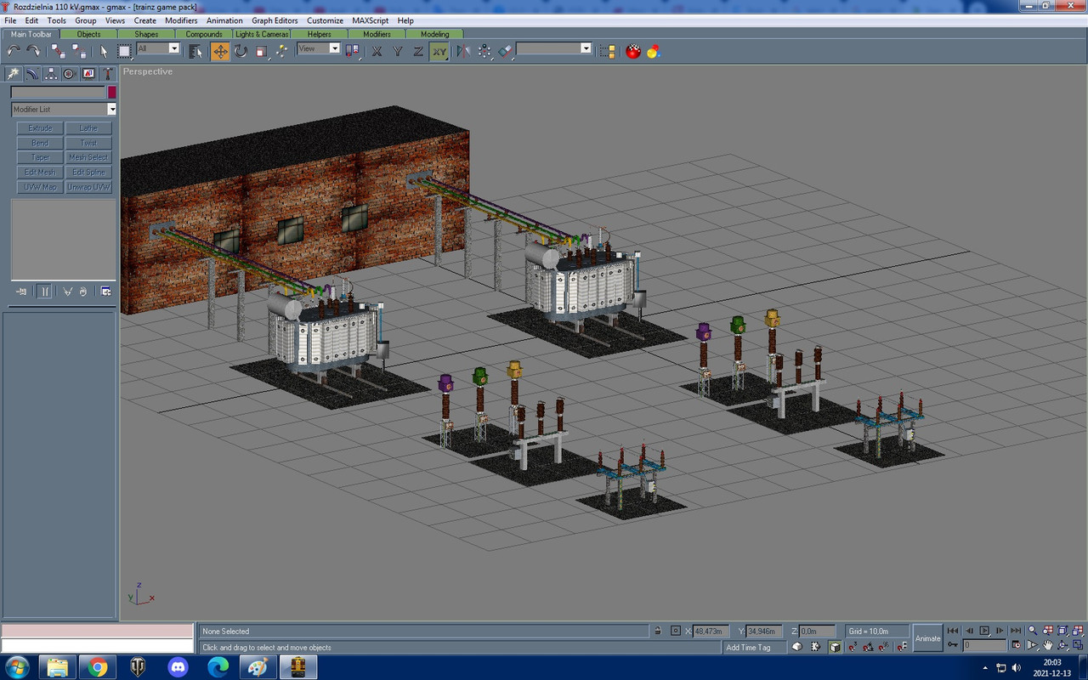
Task: Click the Mirror Selected Objects icon
Action: 463,51
